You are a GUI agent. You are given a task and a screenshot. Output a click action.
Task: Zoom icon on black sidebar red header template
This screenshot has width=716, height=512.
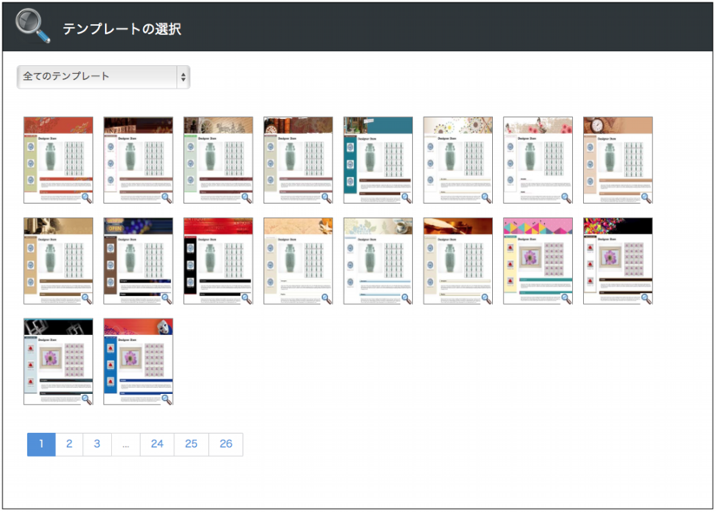246,298
